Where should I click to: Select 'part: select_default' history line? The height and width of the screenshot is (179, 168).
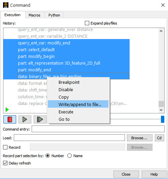[x=66, y=50]
